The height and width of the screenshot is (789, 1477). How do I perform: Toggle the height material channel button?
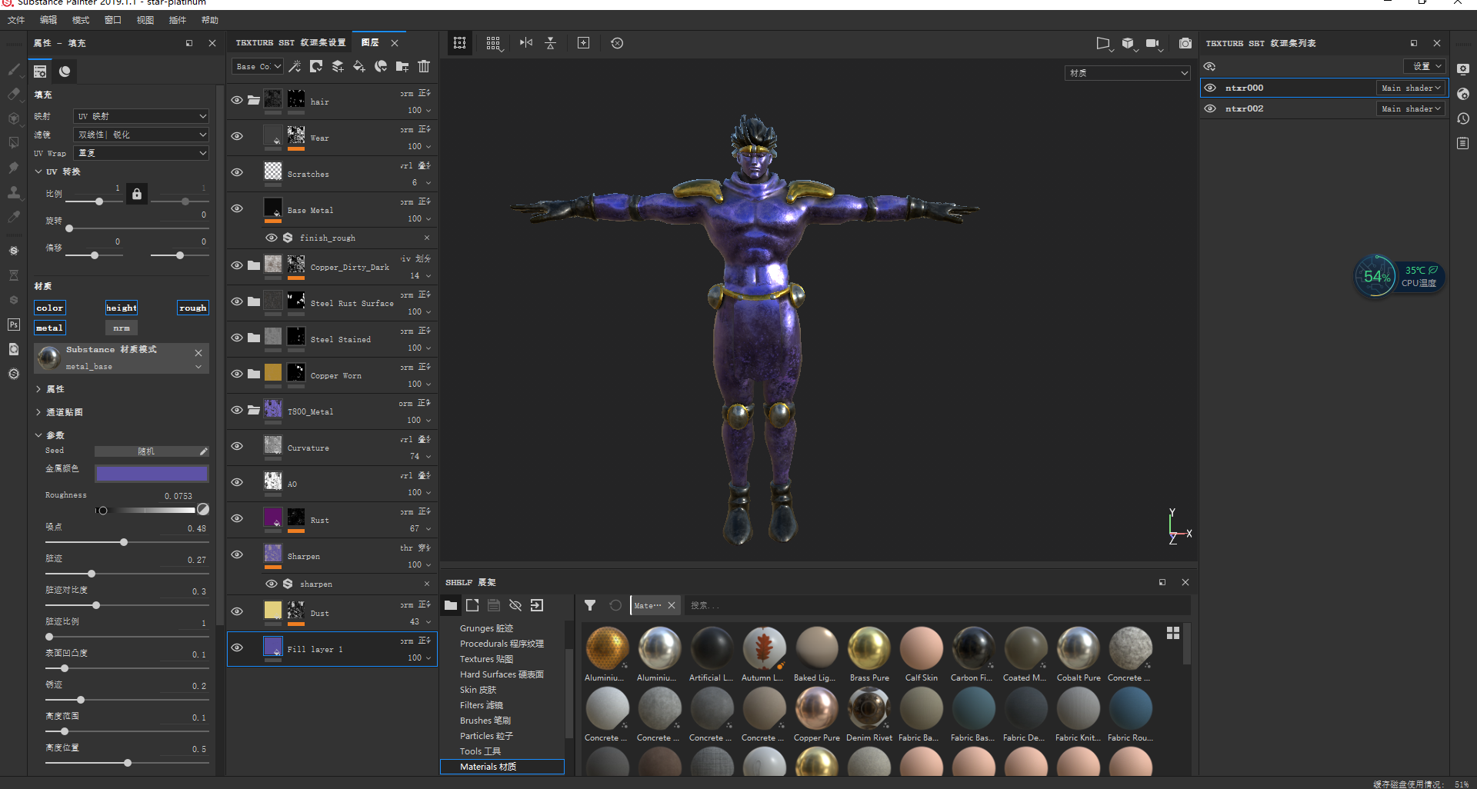coord(122,308)
